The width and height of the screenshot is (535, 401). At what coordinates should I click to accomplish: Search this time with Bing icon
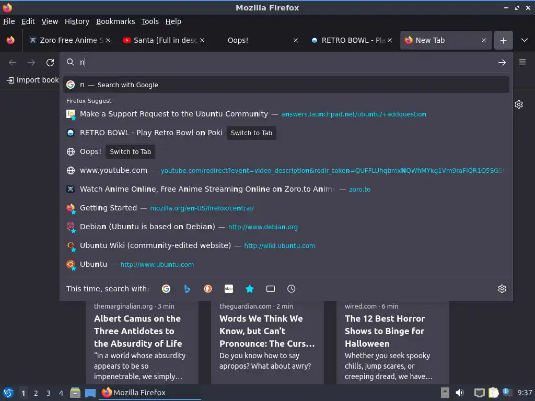(187, 289)
